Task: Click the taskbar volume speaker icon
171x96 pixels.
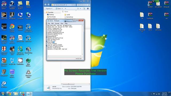Action: 159,94
